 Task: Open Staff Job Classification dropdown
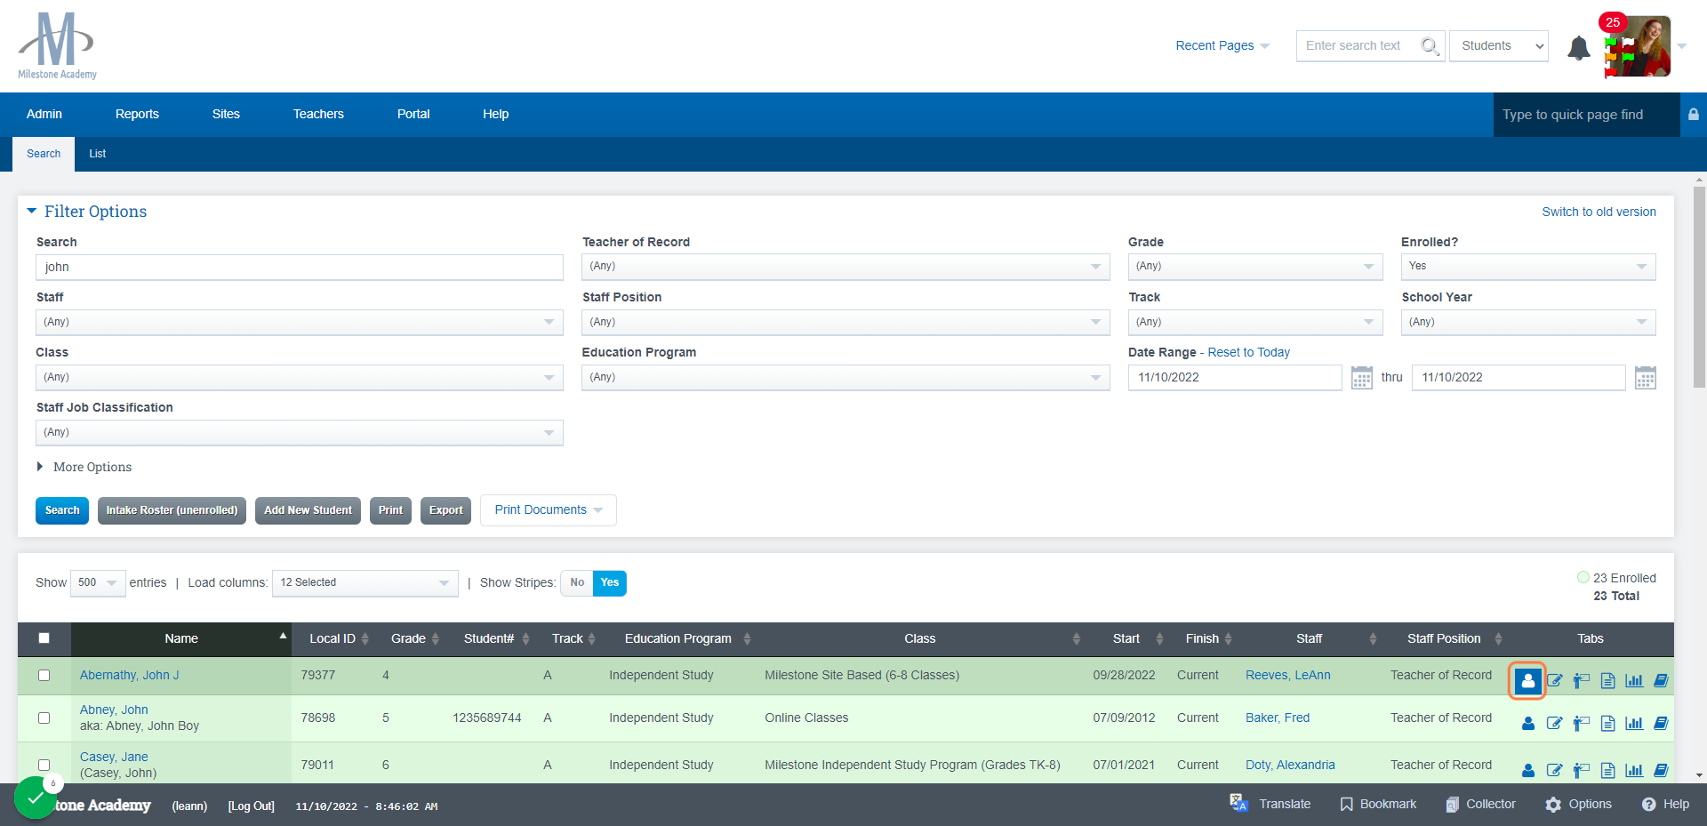point(300,432)
